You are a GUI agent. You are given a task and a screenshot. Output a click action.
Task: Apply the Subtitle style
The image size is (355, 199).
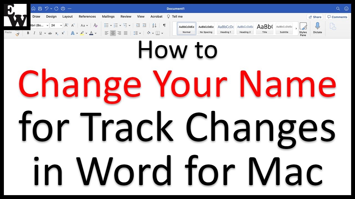pyautogui.click(x=284, y=28)
